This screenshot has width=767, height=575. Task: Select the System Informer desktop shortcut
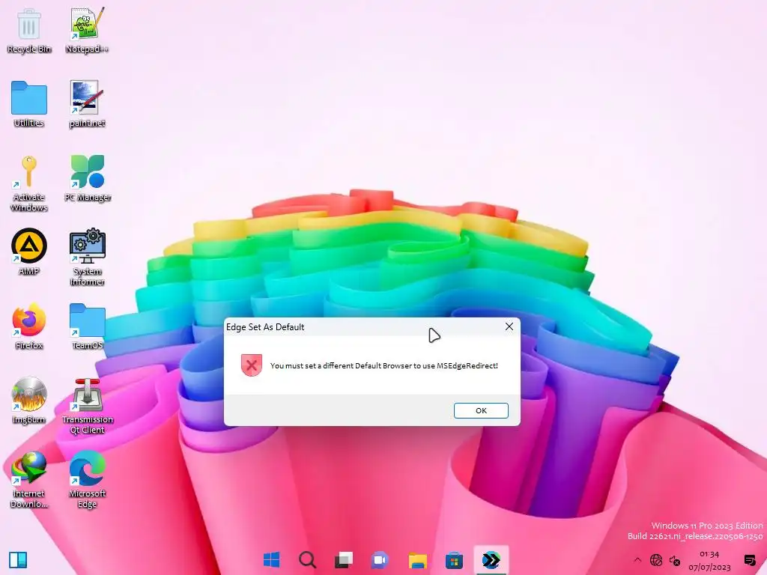click(87, 258)
